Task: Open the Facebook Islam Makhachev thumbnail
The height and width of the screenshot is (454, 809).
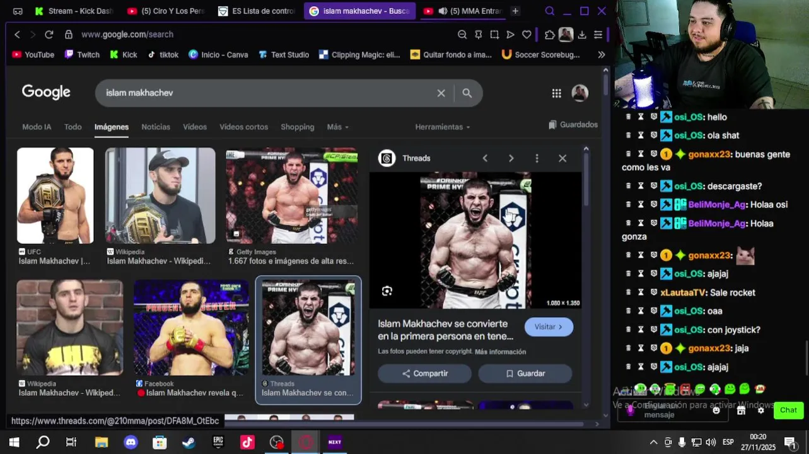Action: [x=191, y=328]
